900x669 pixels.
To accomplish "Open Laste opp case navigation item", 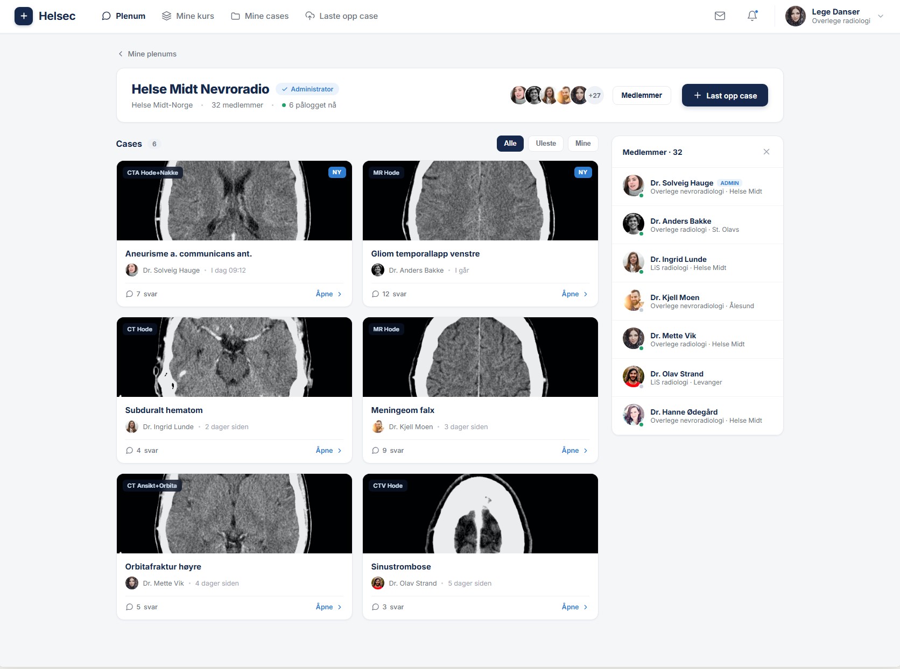I will click(x=341, y=16).
